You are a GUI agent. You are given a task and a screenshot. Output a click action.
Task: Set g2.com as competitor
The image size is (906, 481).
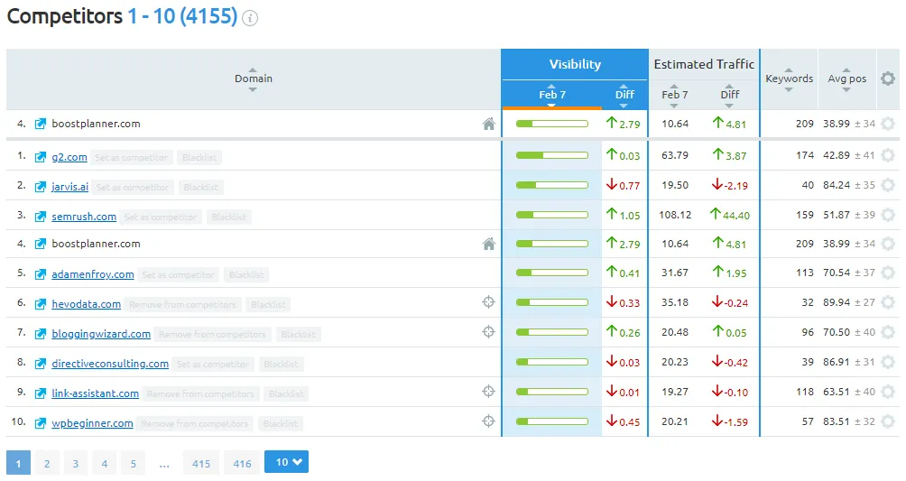[131, 157]
